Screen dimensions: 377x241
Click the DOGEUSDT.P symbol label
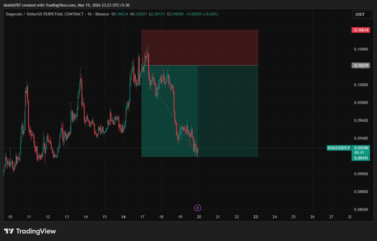point(338,148)
